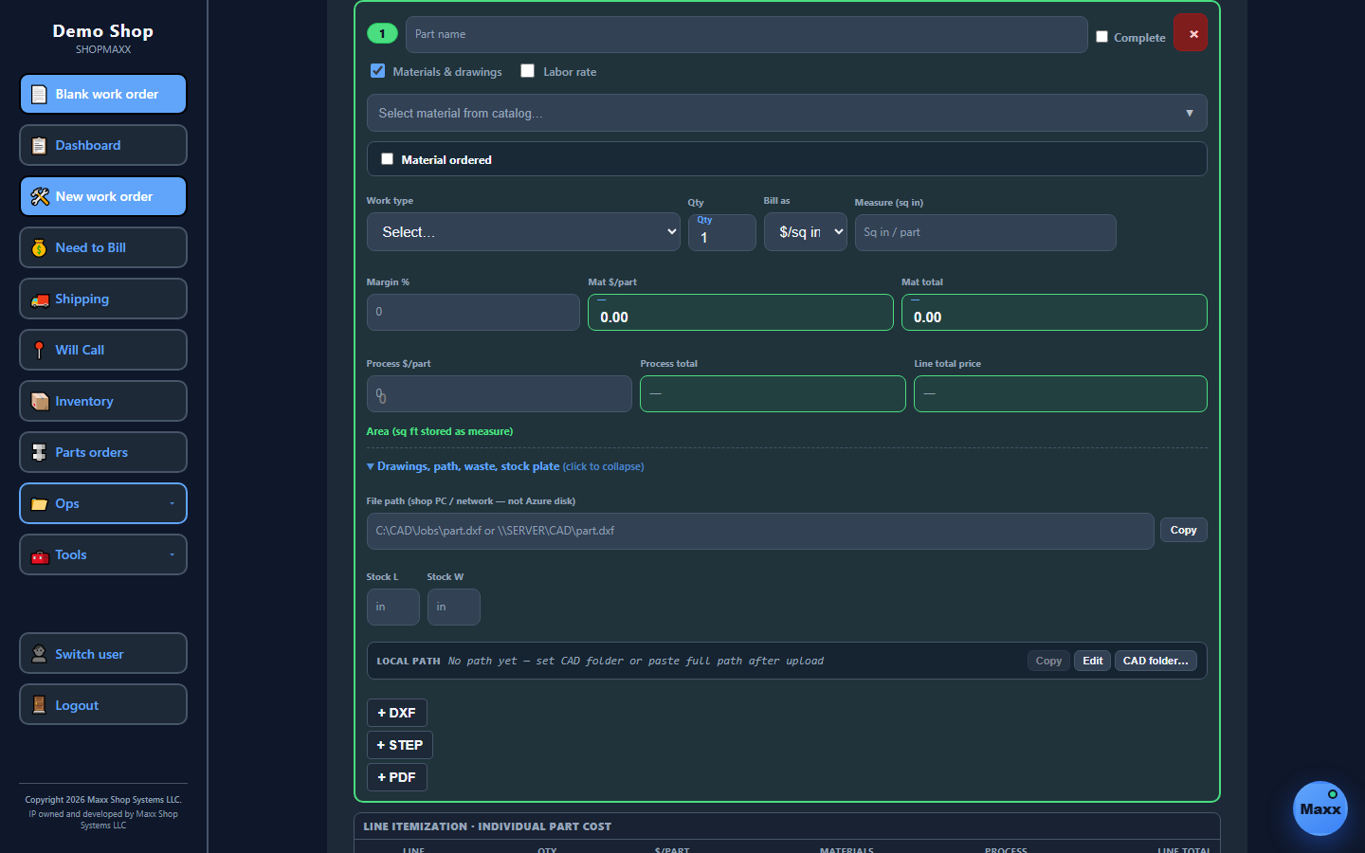Image resolution: width=1365 pixels, height=853 pixels.
Task: Collapse the Drawings, path, waste, stock plate section
Action: pyautogui.click(x=505, y=466)
